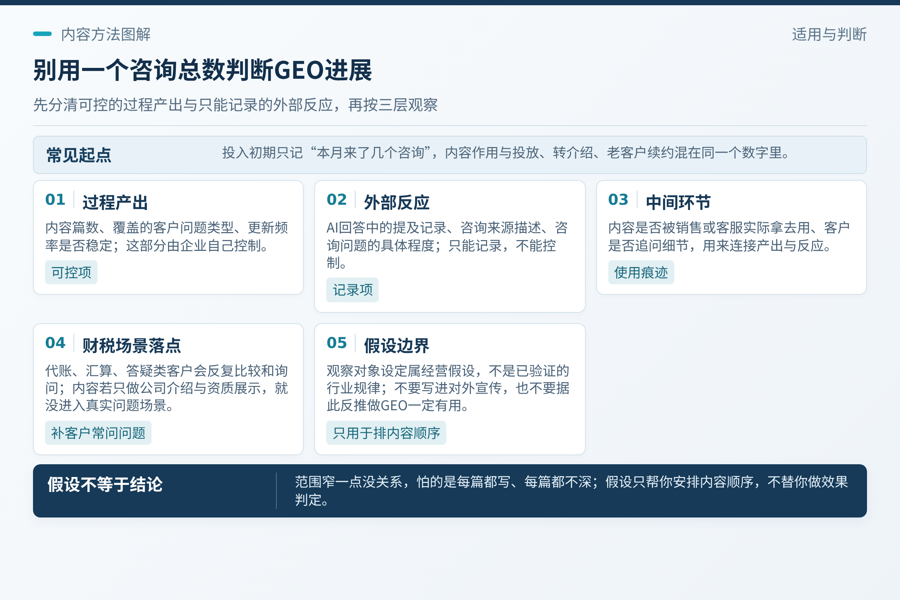The image size is (900, 600).
Task: Click the footer text starting 范围窄一点没关系
Action: 571,490
